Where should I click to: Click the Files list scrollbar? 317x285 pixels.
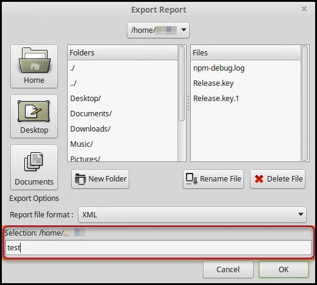305,104
